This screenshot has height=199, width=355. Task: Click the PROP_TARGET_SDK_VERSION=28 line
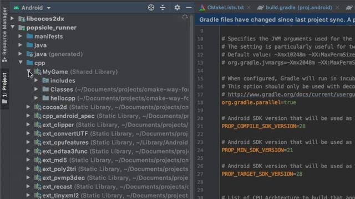click(x=262, y=174)
